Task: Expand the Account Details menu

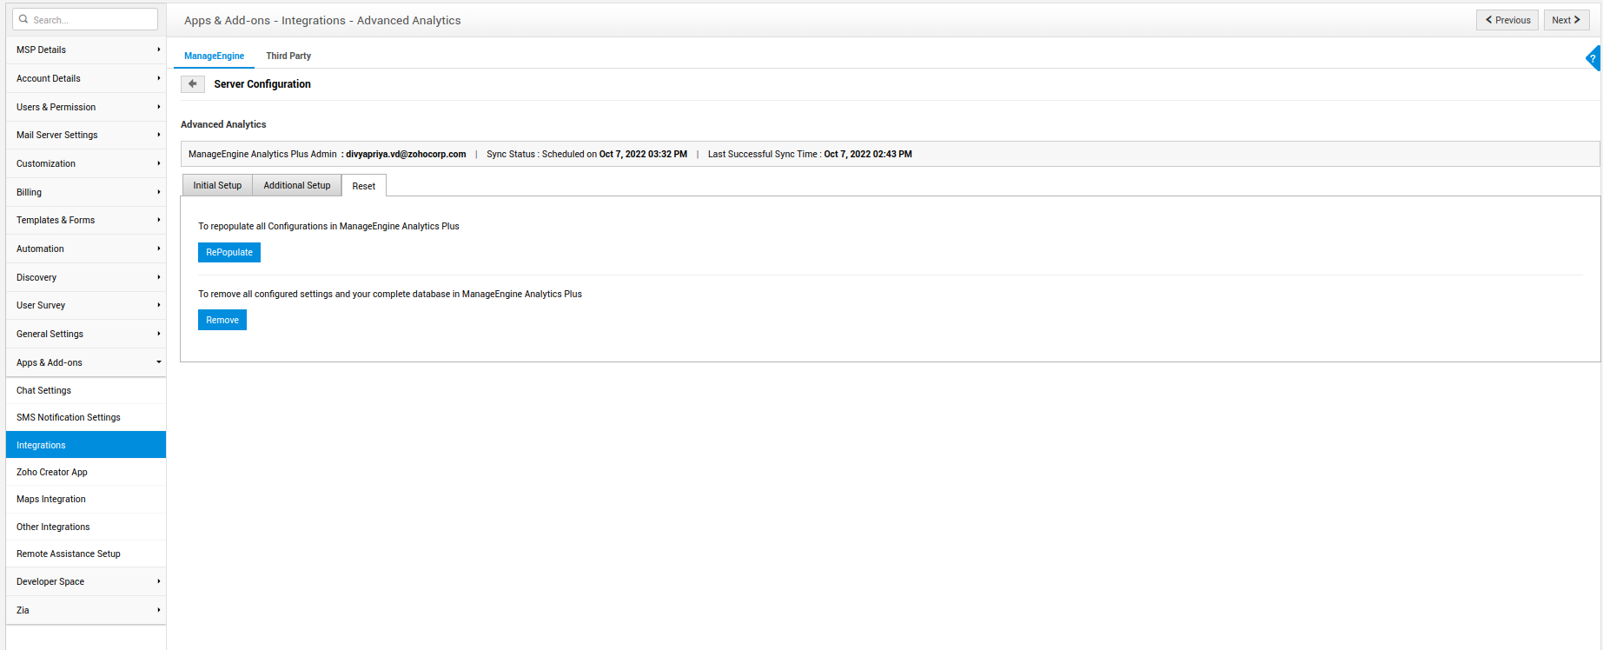Action: click(86, 78)
